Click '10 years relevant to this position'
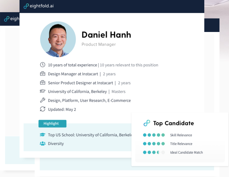The width and height of the screenshot is (229, 177). point(129,65)
